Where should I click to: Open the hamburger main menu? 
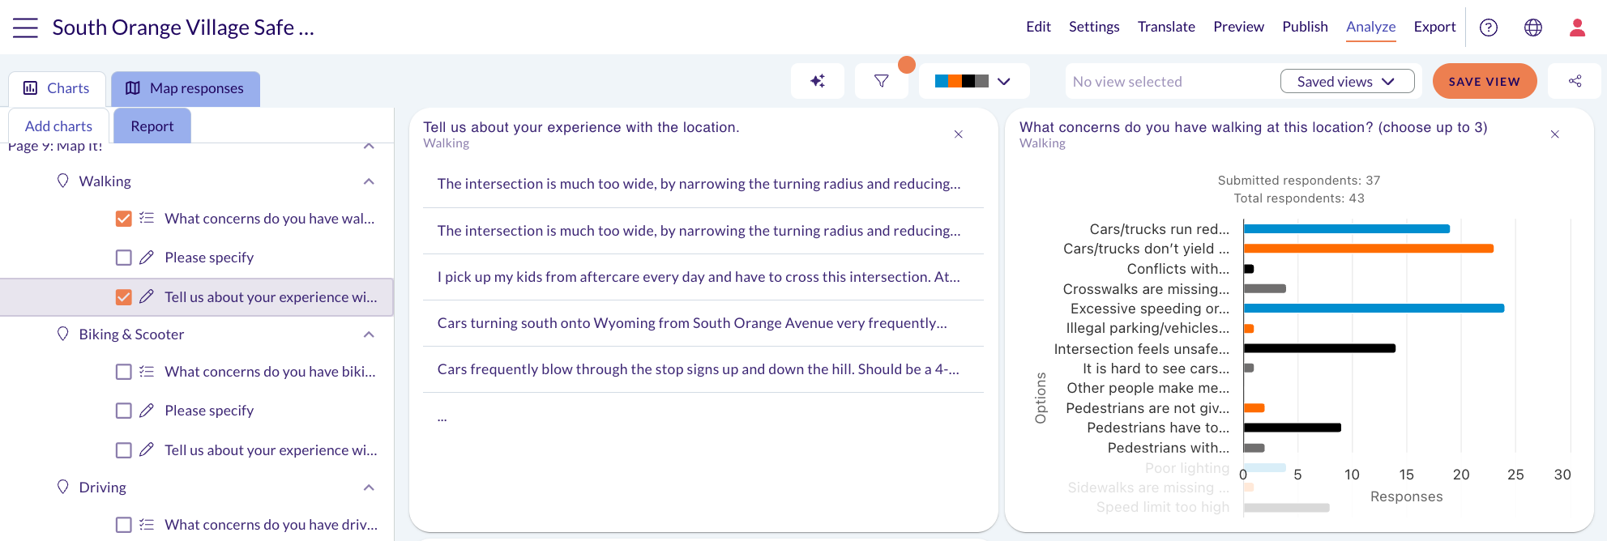25,28
